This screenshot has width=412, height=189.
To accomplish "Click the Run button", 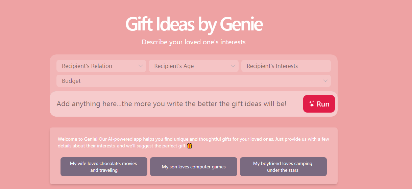I will click(x=319, y=104).
